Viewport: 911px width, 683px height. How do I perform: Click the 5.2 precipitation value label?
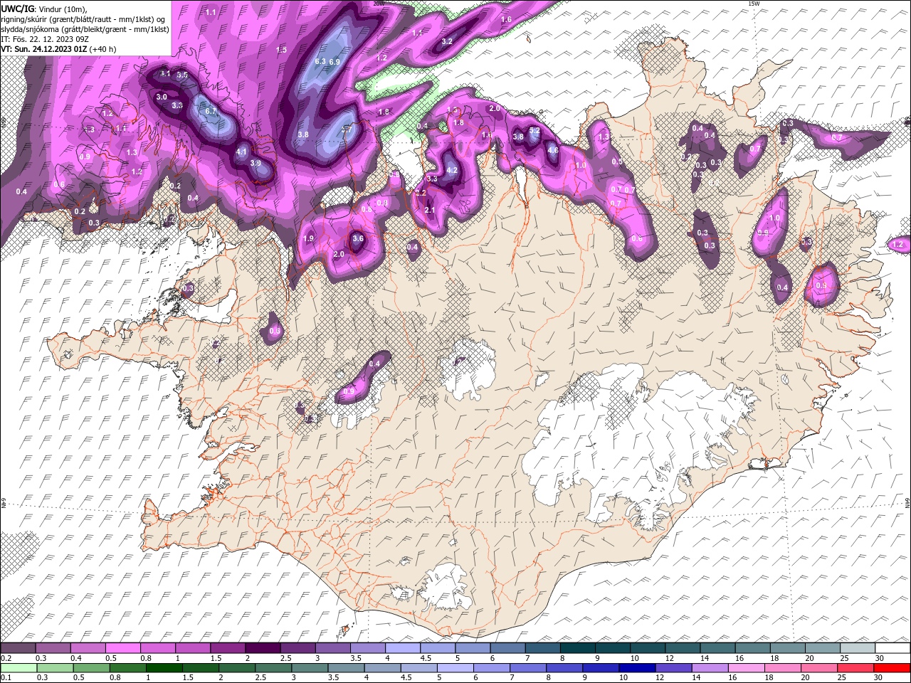[535, 131]
